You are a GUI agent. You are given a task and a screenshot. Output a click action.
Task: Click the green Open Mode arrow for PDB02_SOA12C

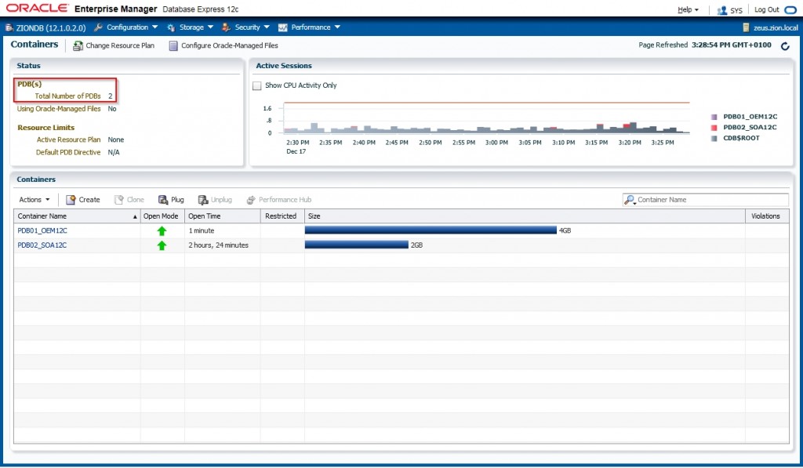pyautogui.click(x=162, y=245)
